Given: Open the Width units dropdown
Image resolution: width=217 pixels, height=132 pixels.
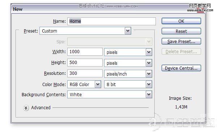Looking at the screenshot, I should 128,52.
